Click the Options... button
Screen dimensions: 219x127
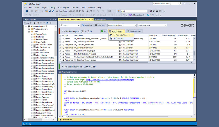[100, 25]
